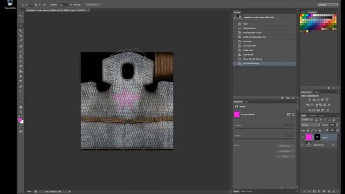
Task: Select the Polygonal Lasso tool in toolbar
Action: pos(20,26)
